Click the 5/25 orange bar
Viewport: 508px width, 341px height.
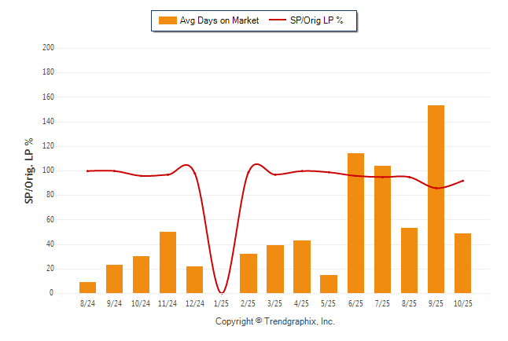coord(329,284)
